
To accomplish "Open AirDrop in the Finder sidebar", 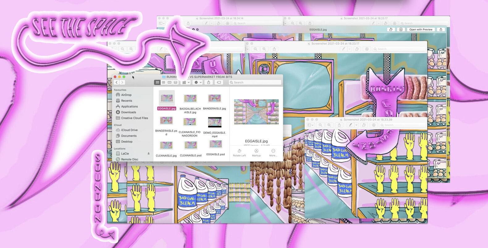I will pyautogui.click(x=126, y=95).
